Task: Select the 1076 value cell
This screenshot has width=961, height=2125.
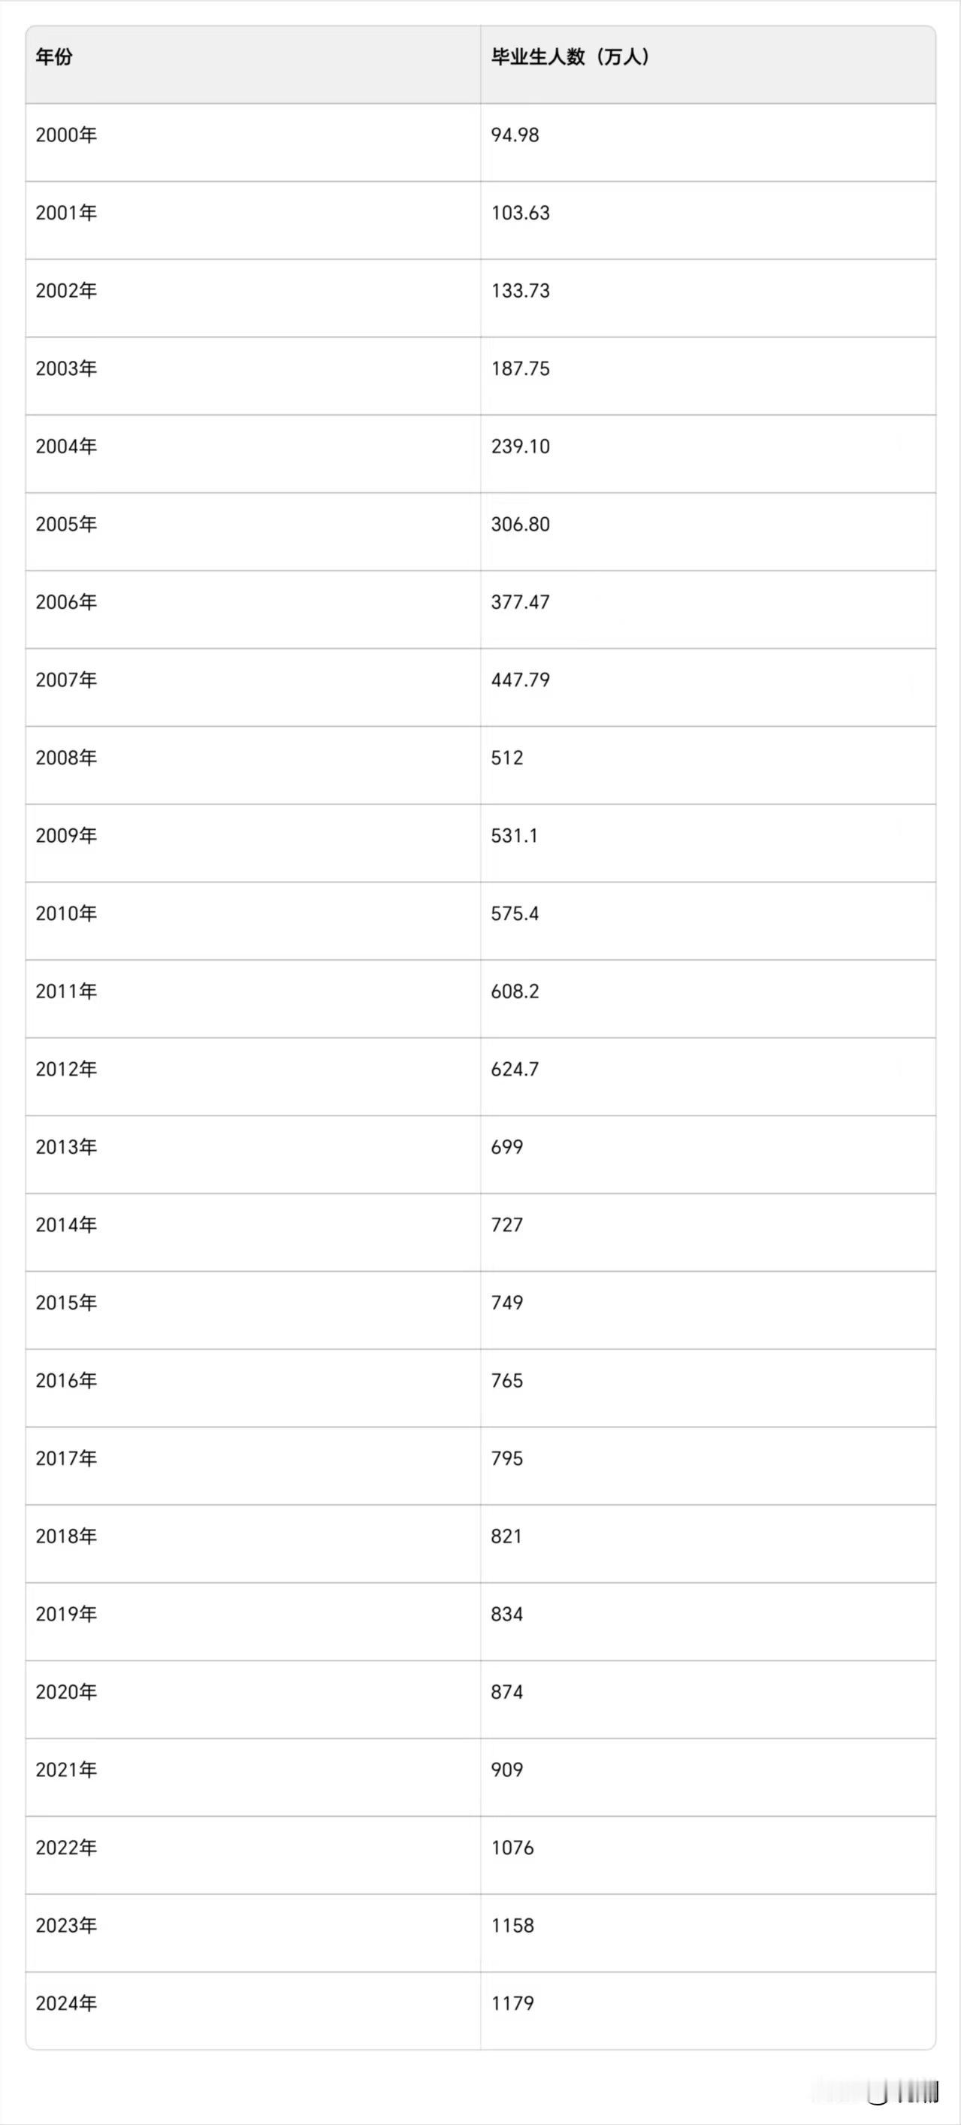Action: coord(512,1847)
